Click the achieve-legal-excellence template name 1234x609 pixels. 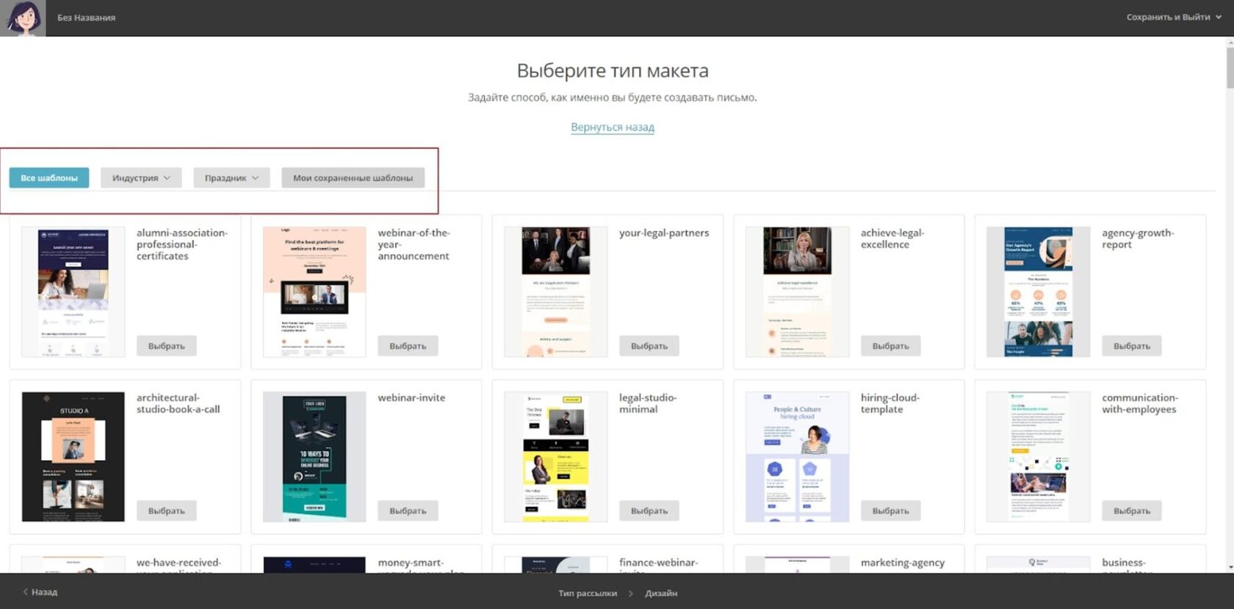point(892,238)
